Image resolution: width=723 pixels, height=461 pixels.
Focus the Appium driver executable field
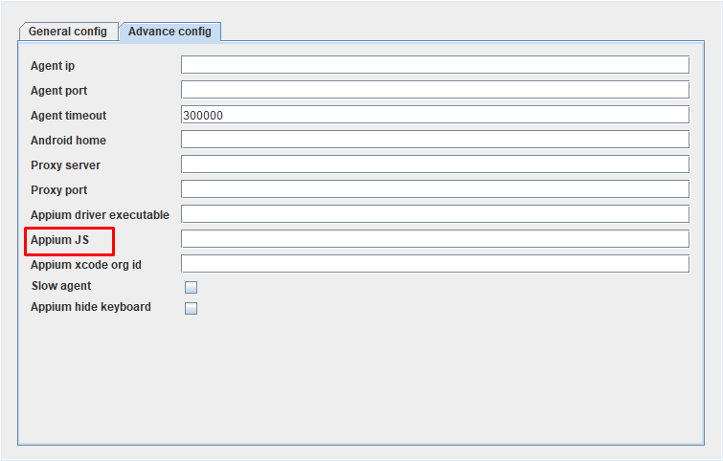pyautogui.click(x=435, y=214)
